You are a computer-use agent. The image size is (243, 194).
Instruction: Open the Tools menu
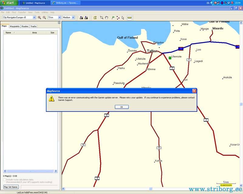[37, 12]
